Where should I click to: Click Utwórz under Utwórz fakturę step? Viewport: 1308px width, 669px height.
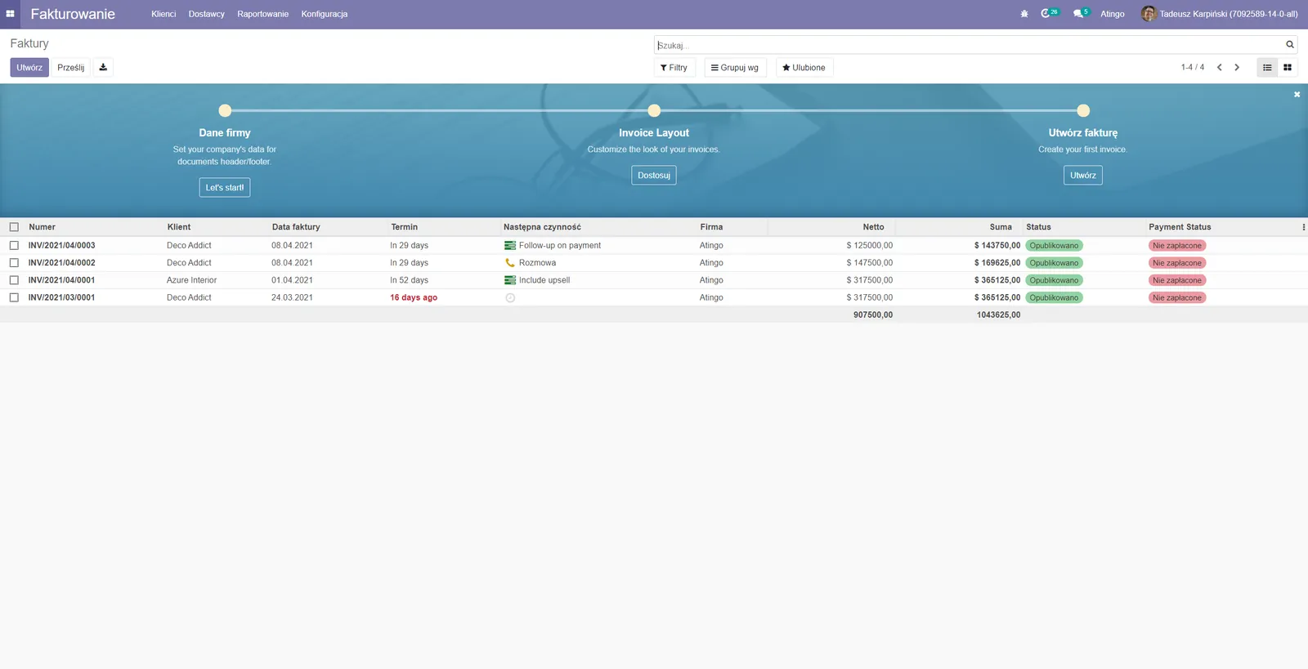[1083, 176]
